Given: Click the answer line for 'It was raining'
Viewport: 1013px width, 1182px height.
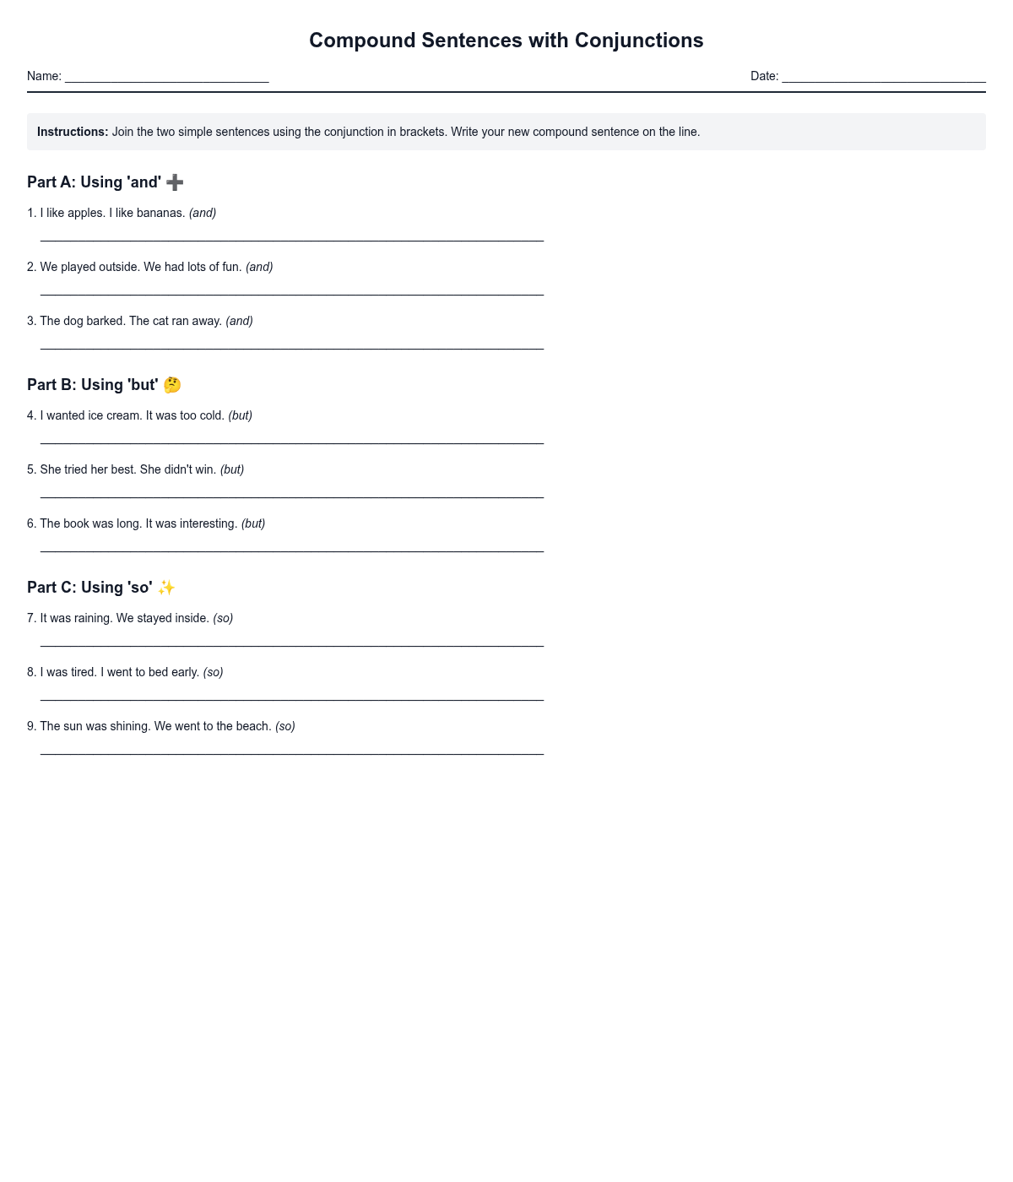Looking at the screenshot, I should point(291,639).
